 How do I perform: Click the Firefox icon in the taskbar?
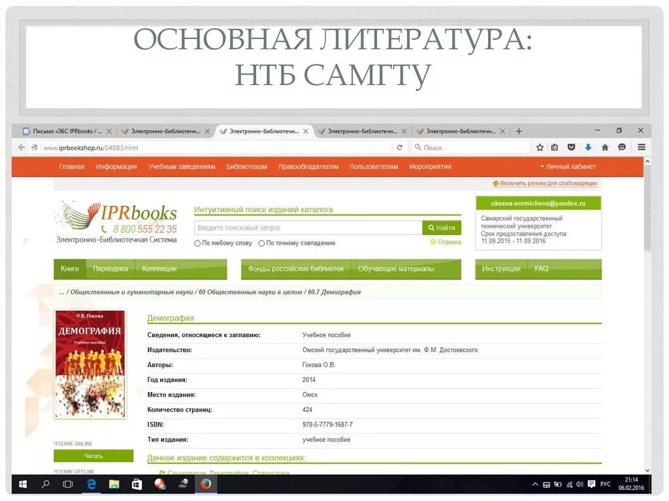(206, 485)
